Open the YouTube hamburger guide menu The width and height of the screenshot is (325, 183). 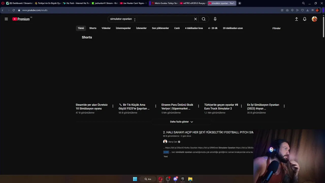tap(6, 19)
